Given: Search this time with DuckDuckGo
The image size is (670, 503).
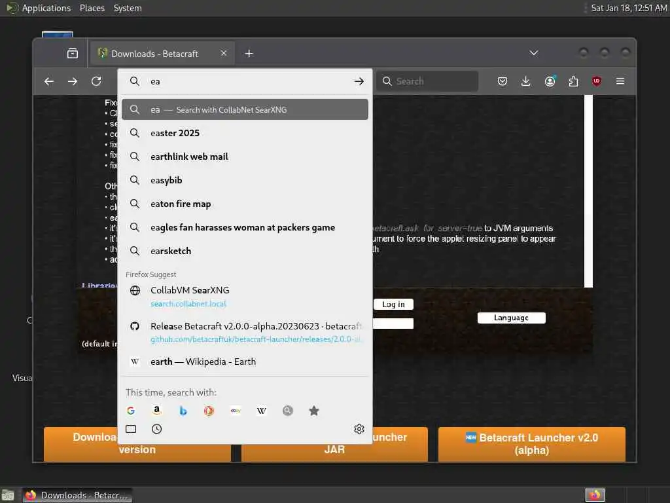Looking at the screenshot, I should pyautogui.click(x=209, y=411).
